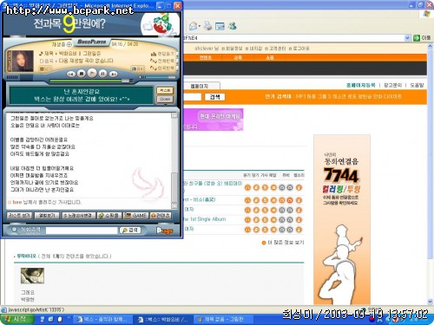The height and width of the screenshot is (325, 434).
Task: Skip to the next track in BugsPlayer
Action: point(114,74)
